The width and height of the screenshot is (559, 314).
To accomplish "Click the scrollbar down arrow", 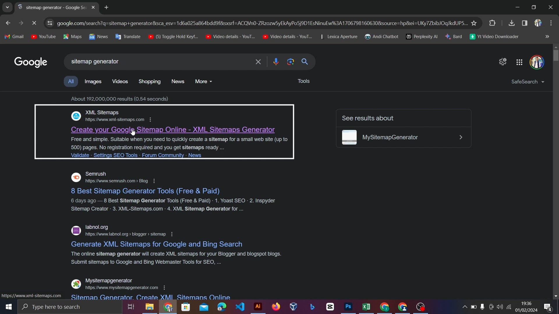I will point(556,296).
